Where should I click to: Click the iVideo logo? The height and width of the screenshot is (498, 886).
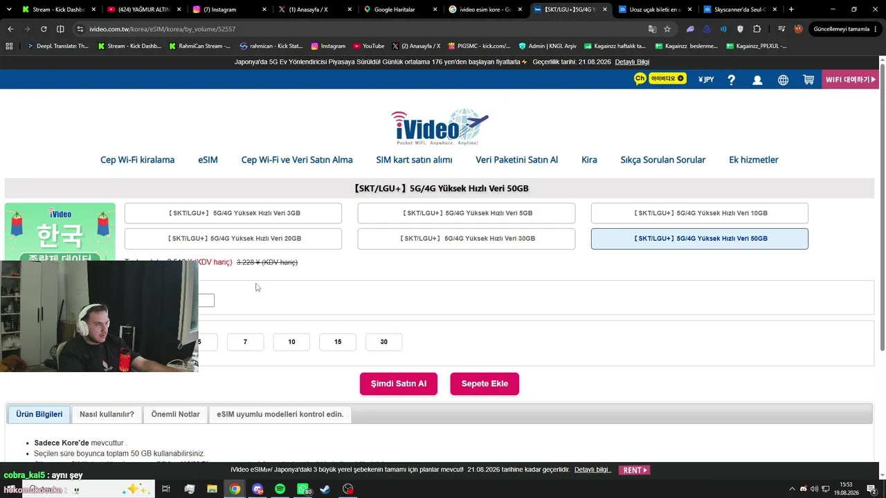[440, 127]
